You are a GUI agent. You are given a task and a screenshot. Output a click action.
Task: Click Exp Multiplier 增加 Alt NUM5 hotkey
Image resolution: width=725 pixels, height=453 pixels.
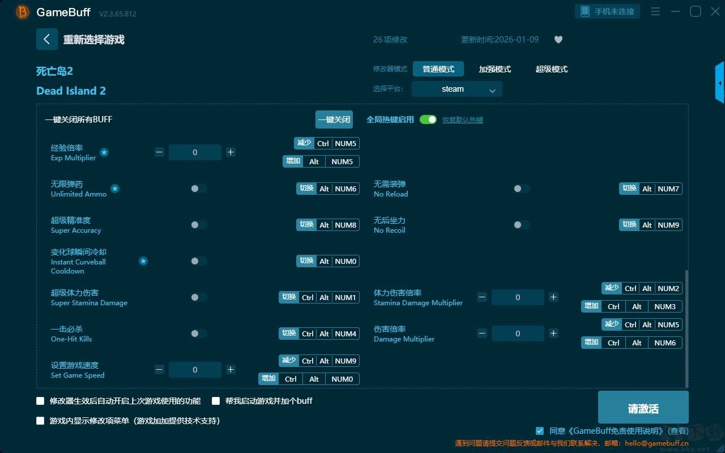tap(321, 161)
